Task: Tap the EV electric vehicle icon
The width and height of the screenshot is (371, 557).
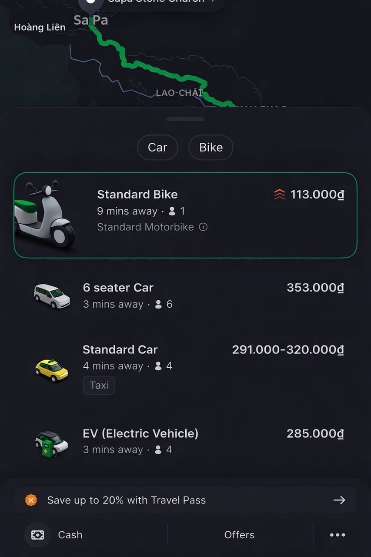Action: click(x=52, y=443)
